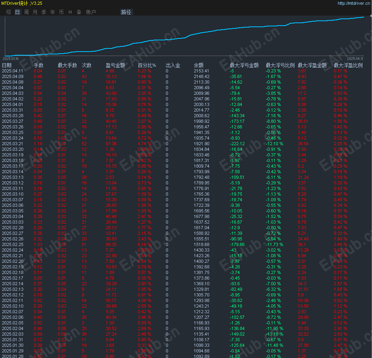This screenshot has width=372, height=358.
Task: Click profit amount 87.06
Action: pyautogui.click(x=111, y=144)
